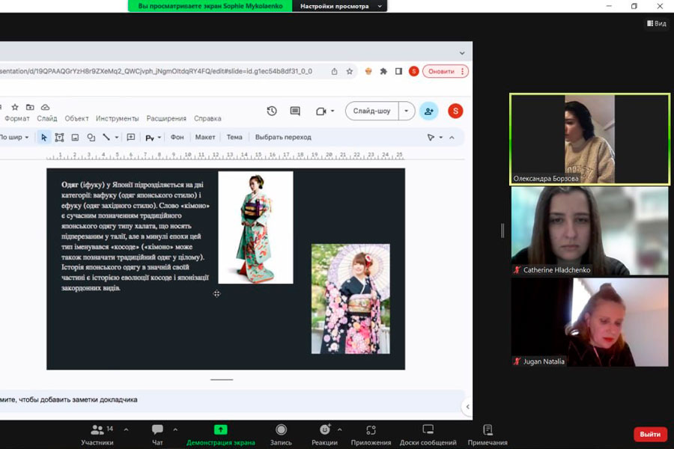Open the Инструменты menu
674x449 pixels.
pos(117,118)
